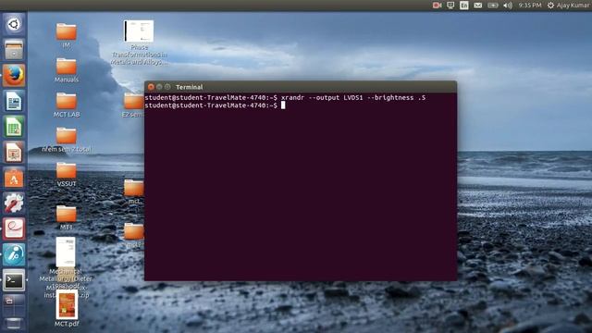Screen dimensions: 592x333
Task: Open Firefox from the launcher
Action: click(14, 75)
